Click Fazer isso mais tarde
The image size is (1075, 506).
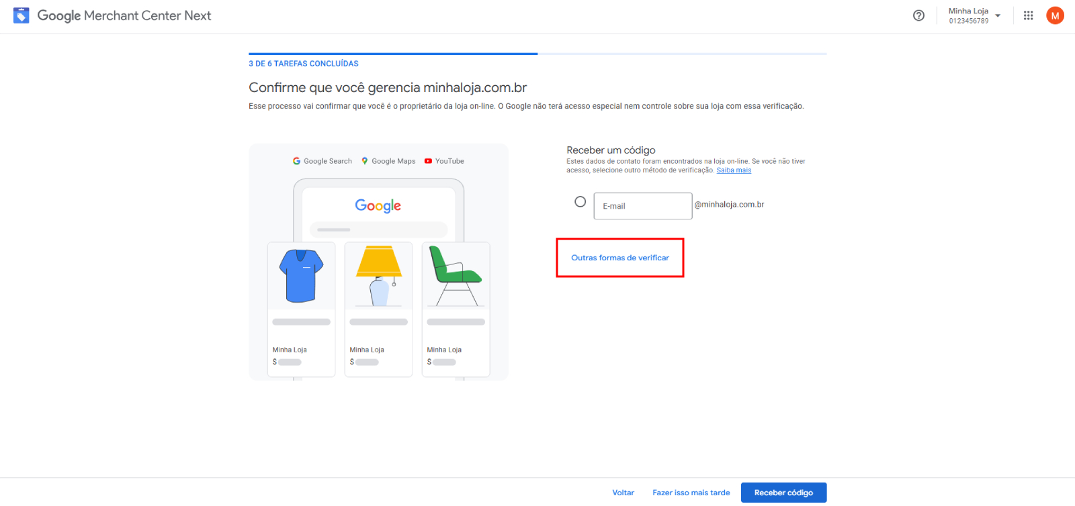(691, 492)
